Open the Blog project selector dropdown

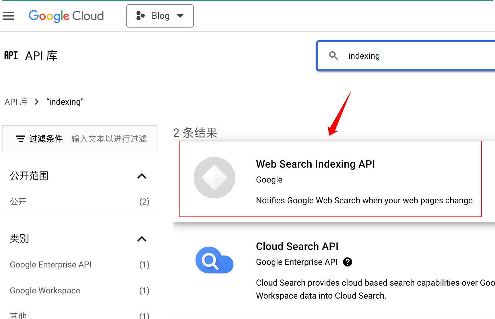coord(160,16)
